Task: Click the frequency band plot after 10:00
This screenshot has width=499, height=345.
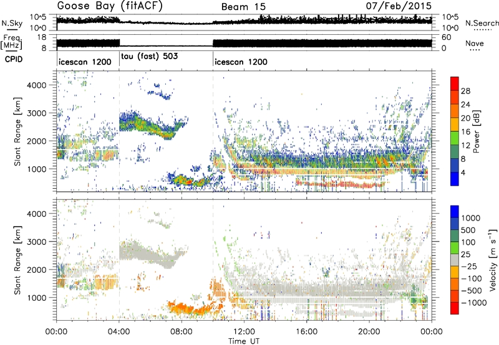Action: (322, 43)
